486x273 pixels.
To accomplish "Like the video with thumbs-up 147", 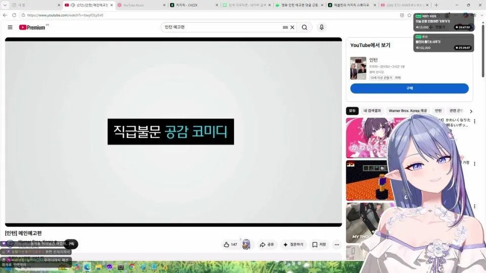I will (x=230, y=245).
